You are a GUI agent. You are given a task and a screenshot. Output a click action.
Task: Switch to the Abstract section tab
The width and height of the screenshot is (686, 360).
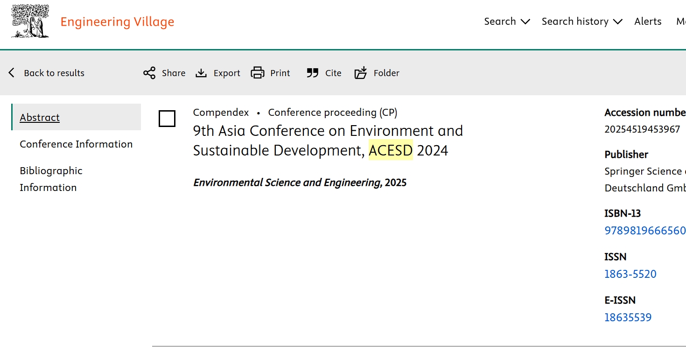(40, 117)
